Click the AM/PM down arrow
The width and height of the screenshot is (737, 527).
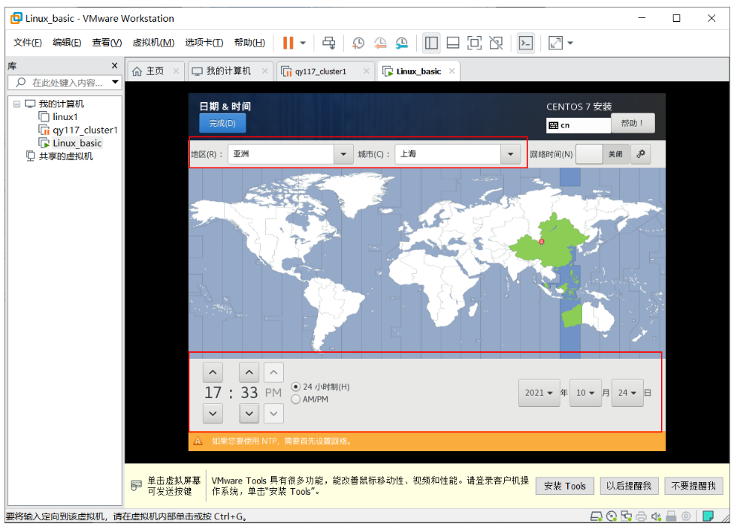(273, 414)
